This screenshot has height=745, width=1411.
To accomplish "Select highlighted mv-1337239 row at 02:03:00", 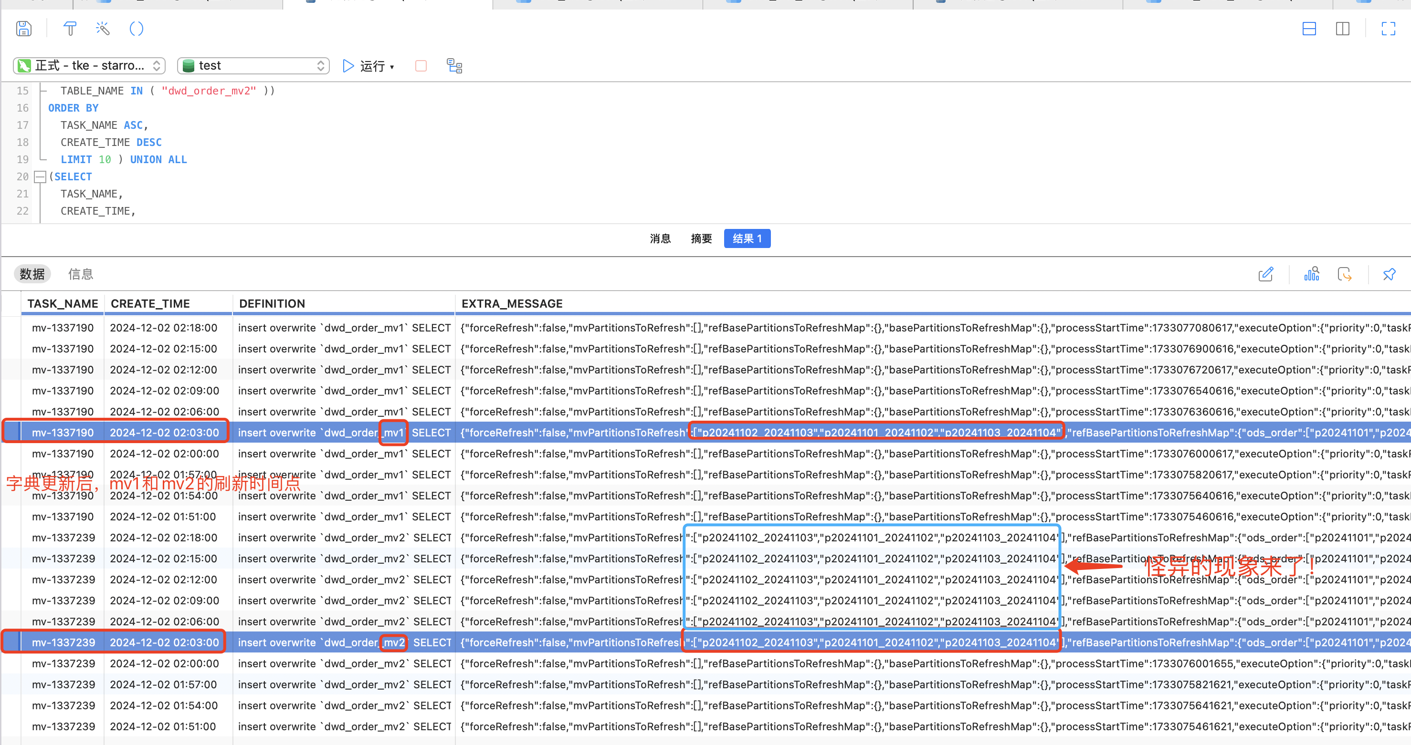I will point(705,642).
